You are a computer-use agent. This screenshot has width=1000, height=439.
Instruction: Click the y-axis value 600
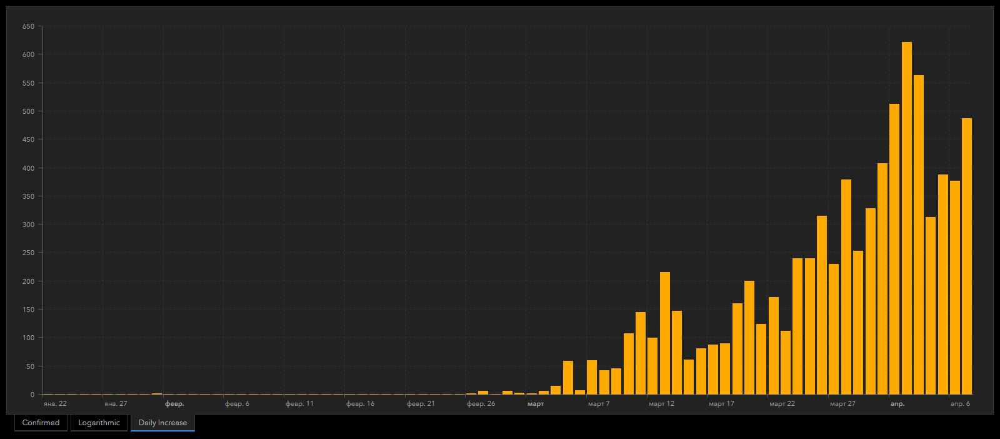[x=28, y=54]
